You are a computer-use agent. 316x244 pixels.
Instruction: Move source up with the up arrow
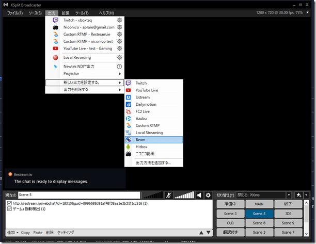201,233
